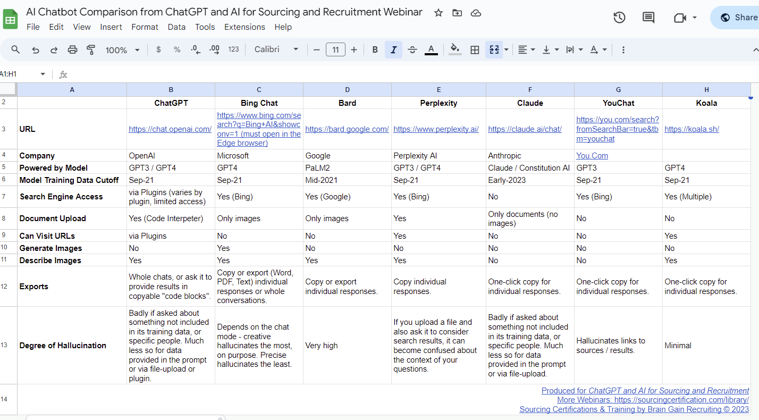Decrease the font size
This screenshot has height=420, width=759.
coord(317,49)
